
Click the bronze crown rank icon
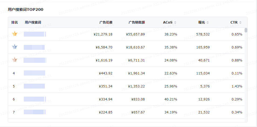pyautogui.click(x=14, y=60)
